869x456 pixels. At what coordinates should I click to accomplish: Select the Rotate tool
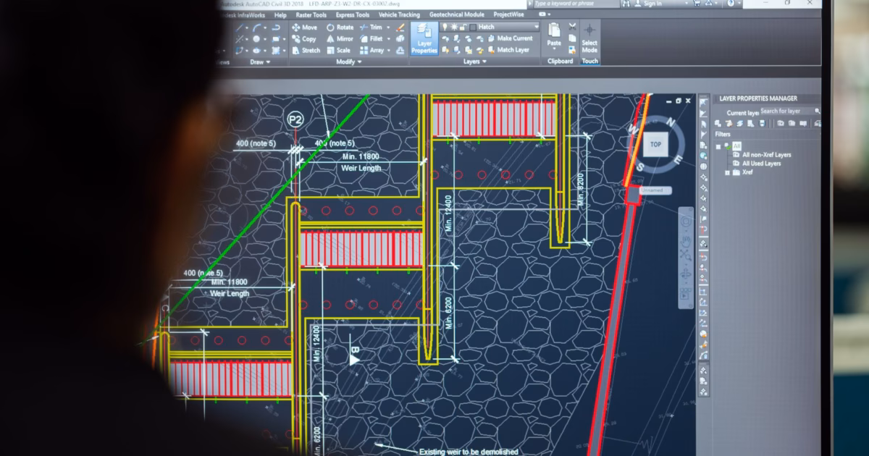pyautogui.click(x=340, y=28)
